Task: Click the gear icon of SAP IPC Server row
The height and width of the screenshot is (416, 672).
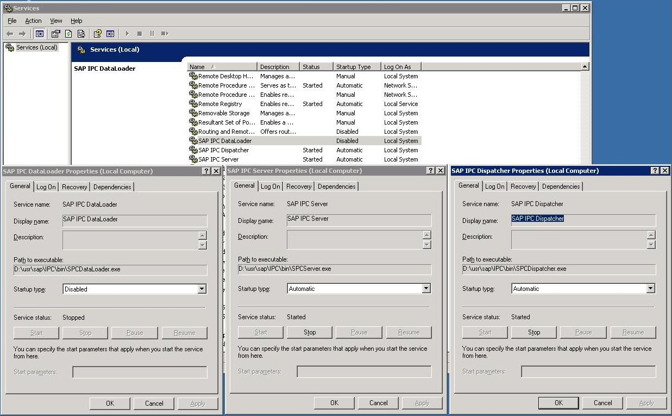Action: (193, 159)
